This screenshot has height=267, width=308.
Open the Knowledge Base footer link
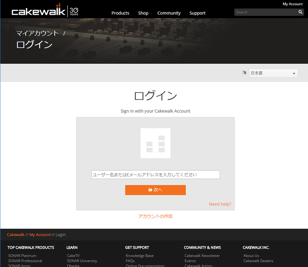click(x=140, y=255)
